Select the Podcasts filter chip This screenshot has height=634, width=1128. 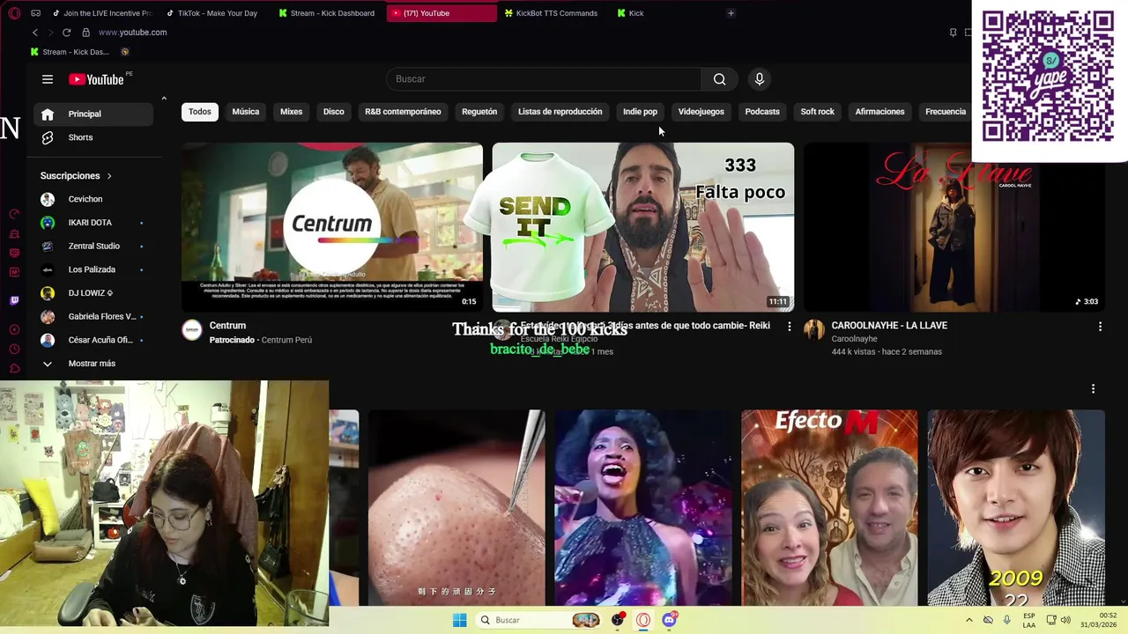(x=762, y=112)
